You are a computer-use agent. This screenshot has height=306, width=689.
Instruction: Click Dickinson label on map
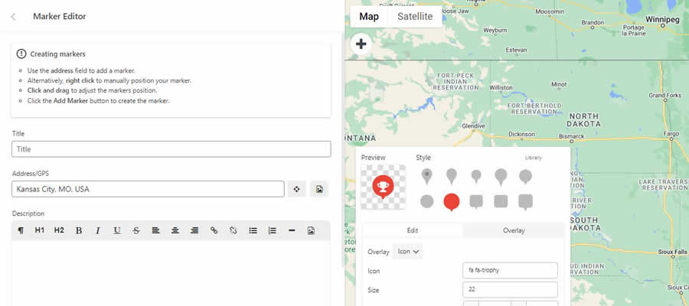[521, 134]
